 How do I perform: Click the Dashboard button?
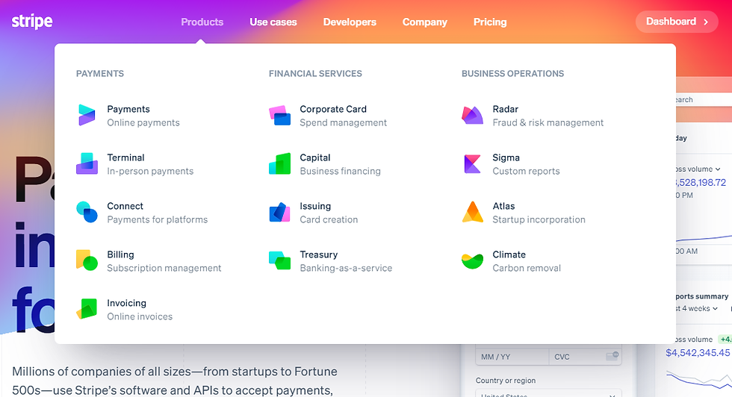[x=677, y=22]
